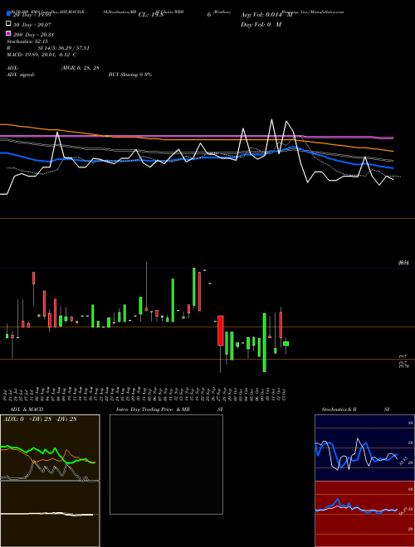Click the 'ADX: 0 +DY: 28 -DY: 28' readout

(x=40, y=419)
